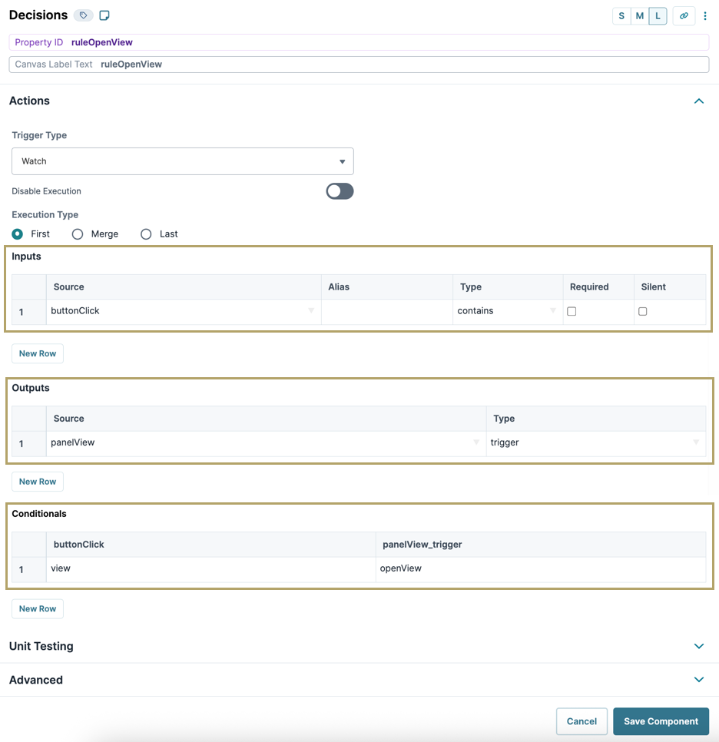Screen dimensions: 719x742
Task: Toggle the Disable Execution switch
Action: click(340, 191)
